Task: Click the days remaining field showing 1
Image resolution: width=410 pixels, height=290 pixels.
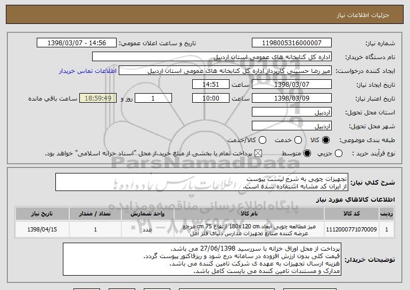Action: click(x=153, y=98)
